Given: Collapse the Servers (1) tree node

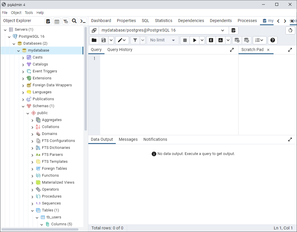Looking at the screenshot, I should pos(5,30).
